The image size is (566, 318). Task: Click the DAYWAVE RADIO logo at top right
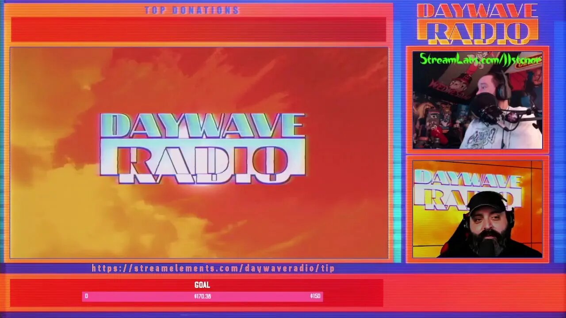[478, 24]
